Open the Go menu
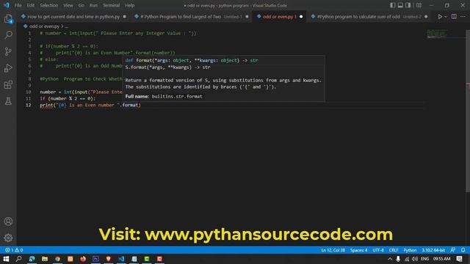 82,5
